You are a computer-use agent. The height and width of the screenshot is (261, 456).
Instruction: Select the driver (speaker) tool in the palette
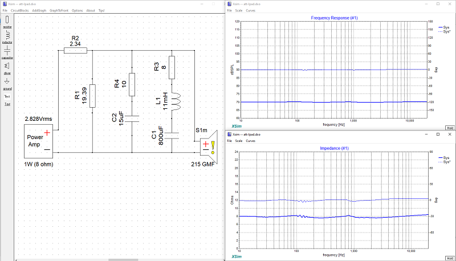point(7,68)
